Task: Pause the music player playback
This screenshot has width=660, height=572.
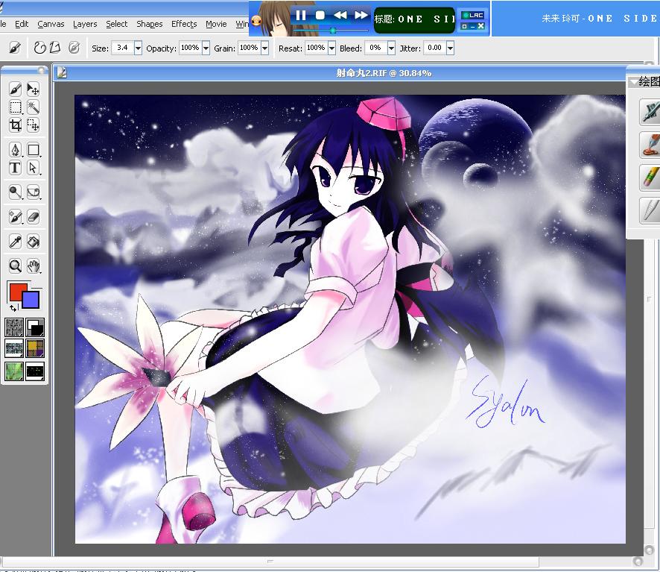Action: (x=300, y=15)
